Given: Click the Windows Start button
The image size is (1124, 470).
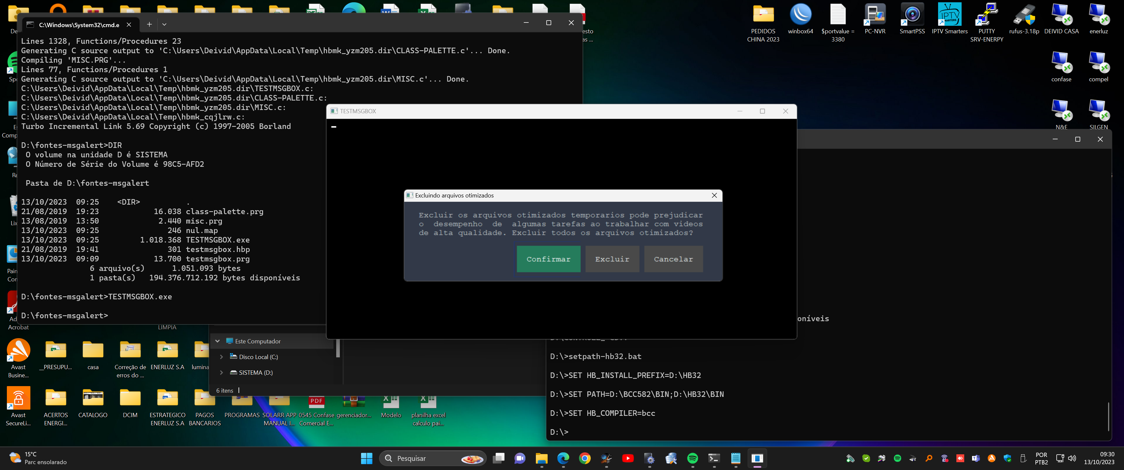Looking at the screenshot, I should click(x=367, y=458).
